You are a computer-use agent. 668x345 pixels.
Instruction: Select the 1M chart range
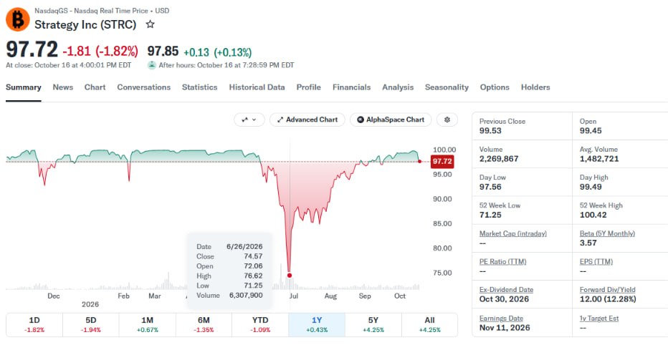pyautogui.click(x=147, y=324)
